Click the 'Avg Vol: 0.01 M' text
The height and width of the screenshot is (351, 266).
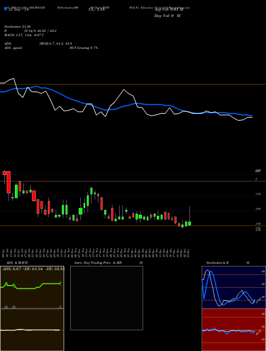(x=169, y=10)
